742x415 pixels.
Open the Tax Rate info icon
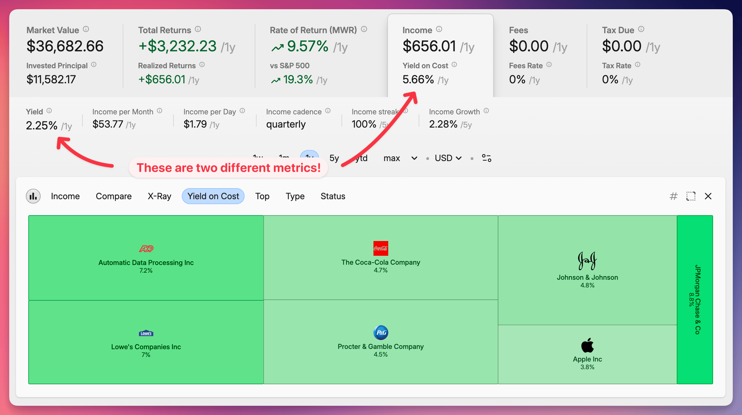(638, 65)
